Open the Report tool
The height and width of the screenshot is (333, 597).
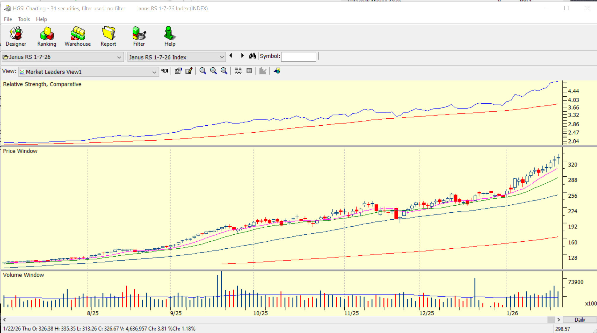tap(108, 36)
